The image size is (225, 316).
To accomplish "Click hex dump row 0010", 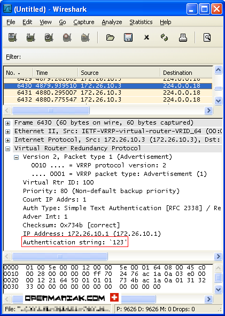I will coord(105,274).
